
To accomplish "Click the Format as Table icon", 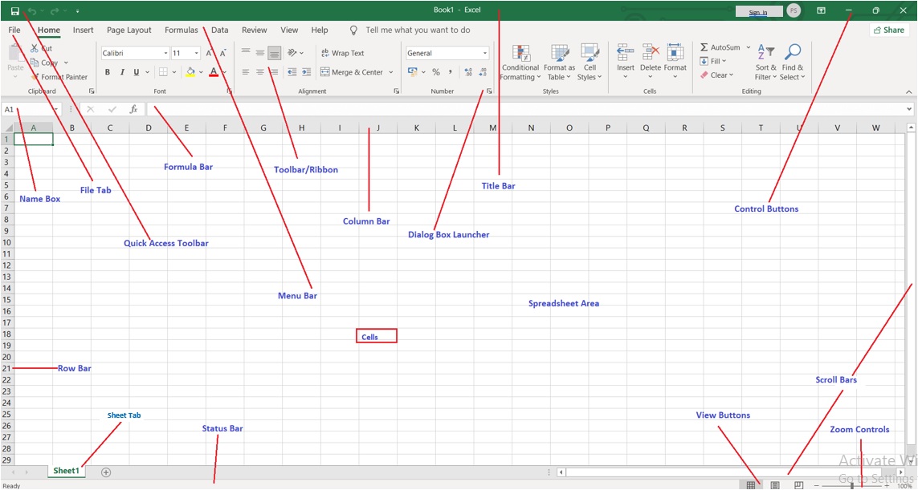I will 560,54.
